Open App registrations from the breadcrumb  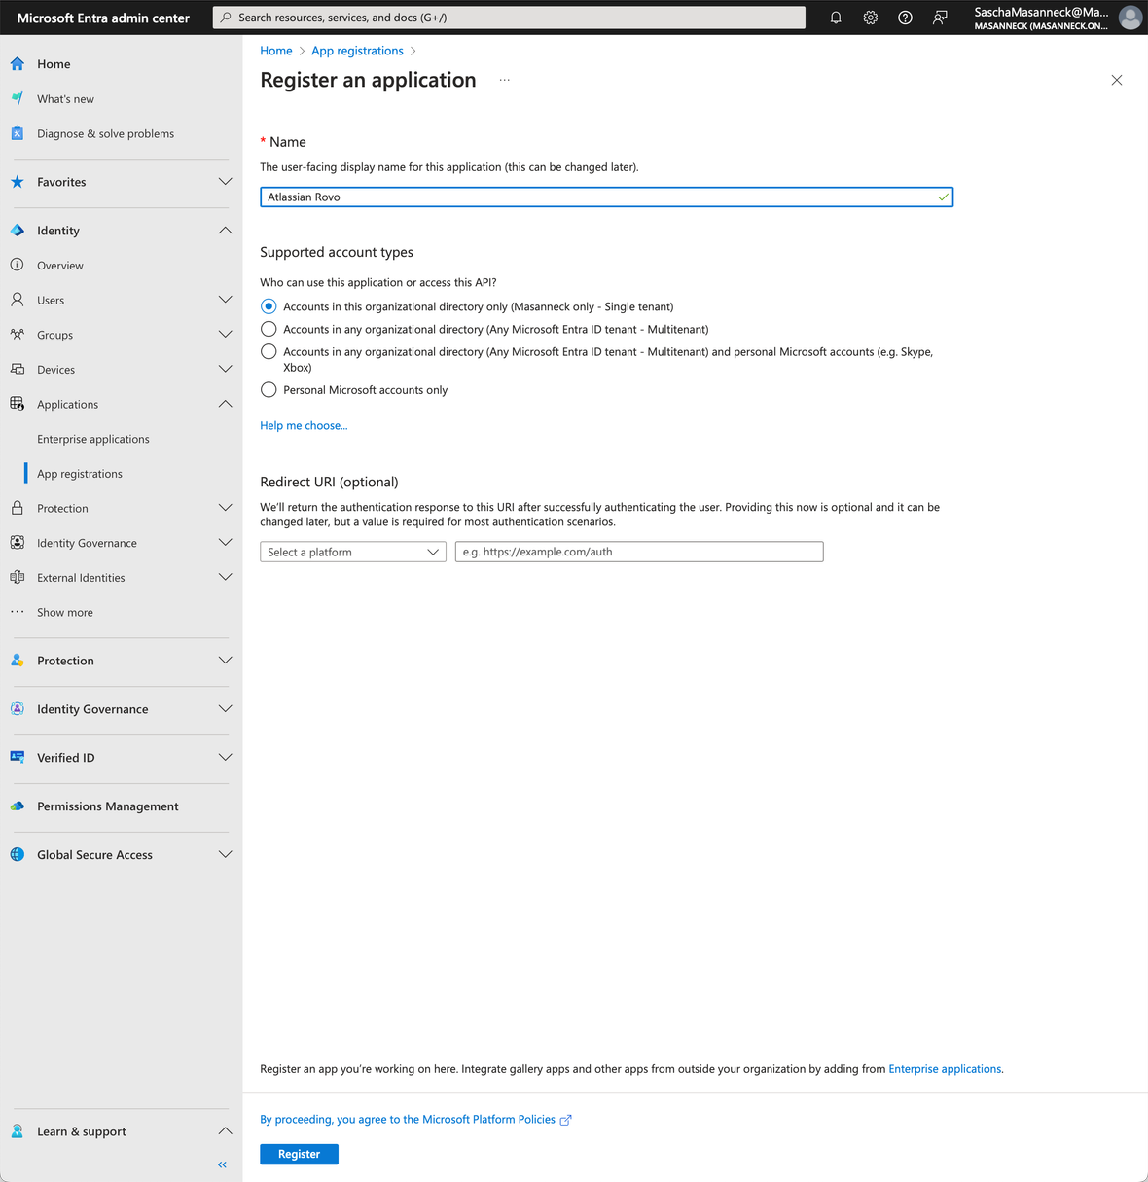(x=357, y=50)
